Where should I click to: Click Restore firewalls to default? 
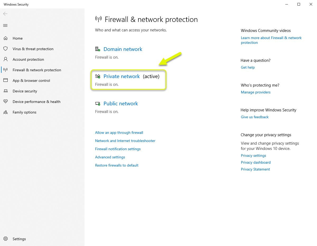click(x=116, y=165)
